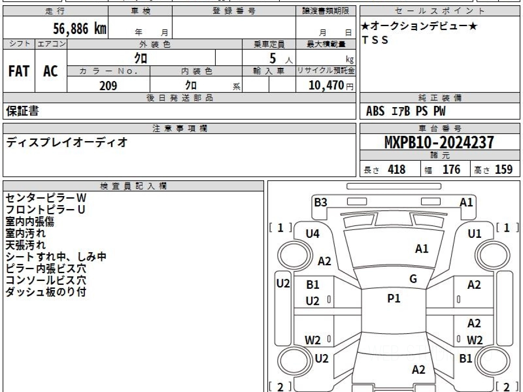The width and height of the screenshot is (523, 392).
Task: Click the 走行 header cell
Action: pos(55,11)
